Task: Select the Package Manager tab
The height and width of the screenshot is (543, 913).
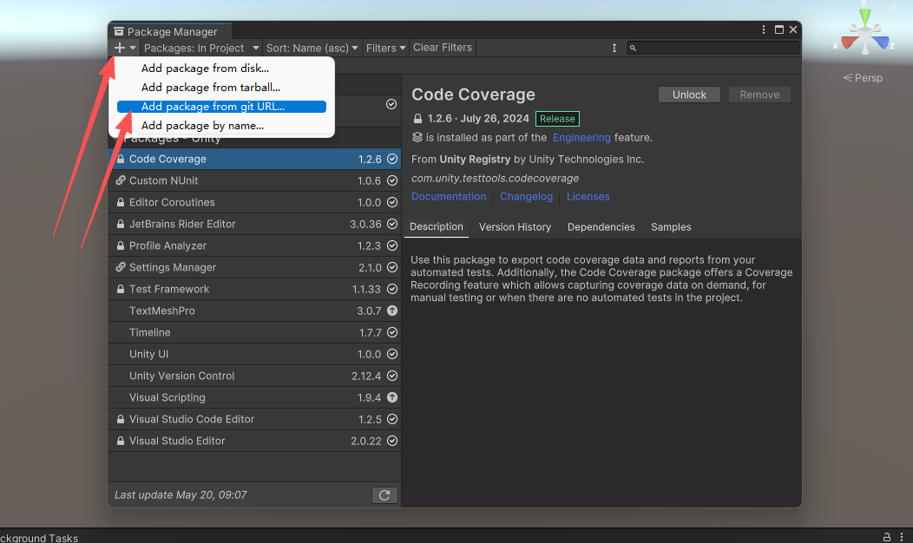Action: coord(169,31)
